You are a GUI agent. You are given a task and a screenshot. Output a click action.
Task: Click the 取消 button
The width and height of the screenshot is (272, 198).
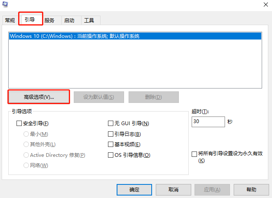pos(174,190)
